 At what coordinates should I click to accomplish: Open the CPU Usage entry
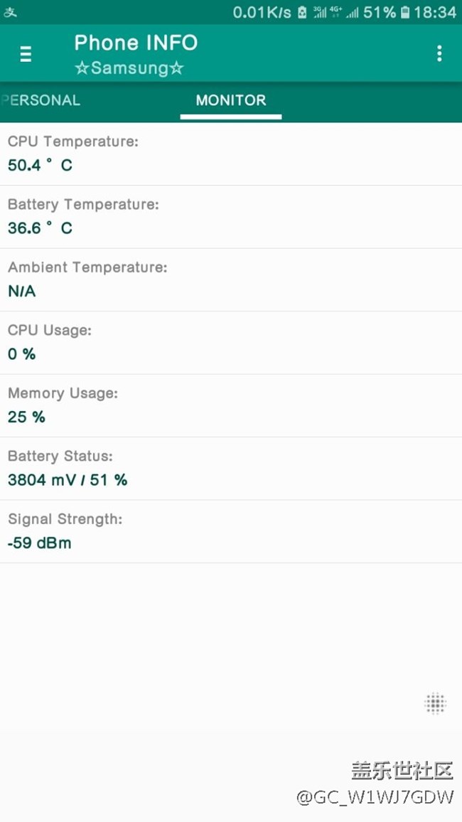[231, 343]
